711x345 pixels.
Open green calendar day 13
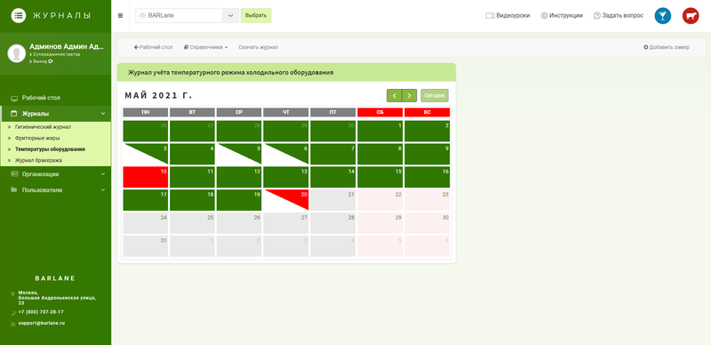click(x=285, y=177)
